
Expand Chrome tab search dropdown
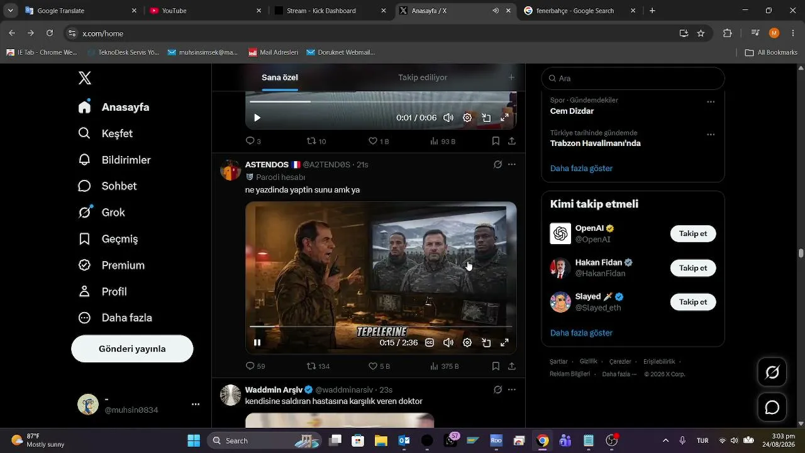click(x=10, y=11)
